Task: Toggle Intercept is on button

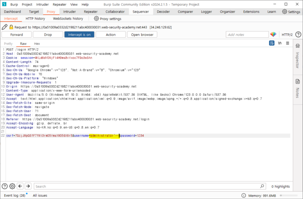Action: tap(79, 35)
